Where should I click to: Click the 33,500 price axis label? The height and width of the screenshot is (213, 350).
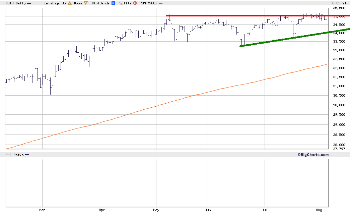pos(339,41)
